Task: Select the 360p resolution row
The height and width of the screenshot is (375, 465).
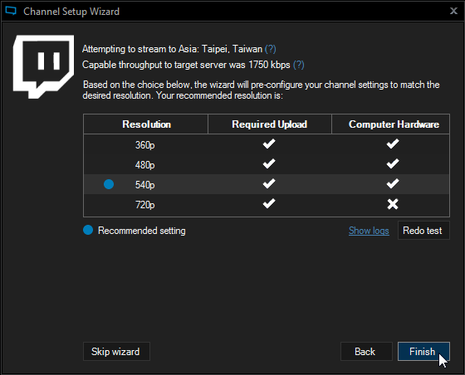Action: [267, 144]
